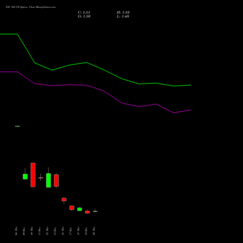Click the '16 Mar' date axis label
The width and height of the screenshot is (243, 243).
[x=63, y=231]
